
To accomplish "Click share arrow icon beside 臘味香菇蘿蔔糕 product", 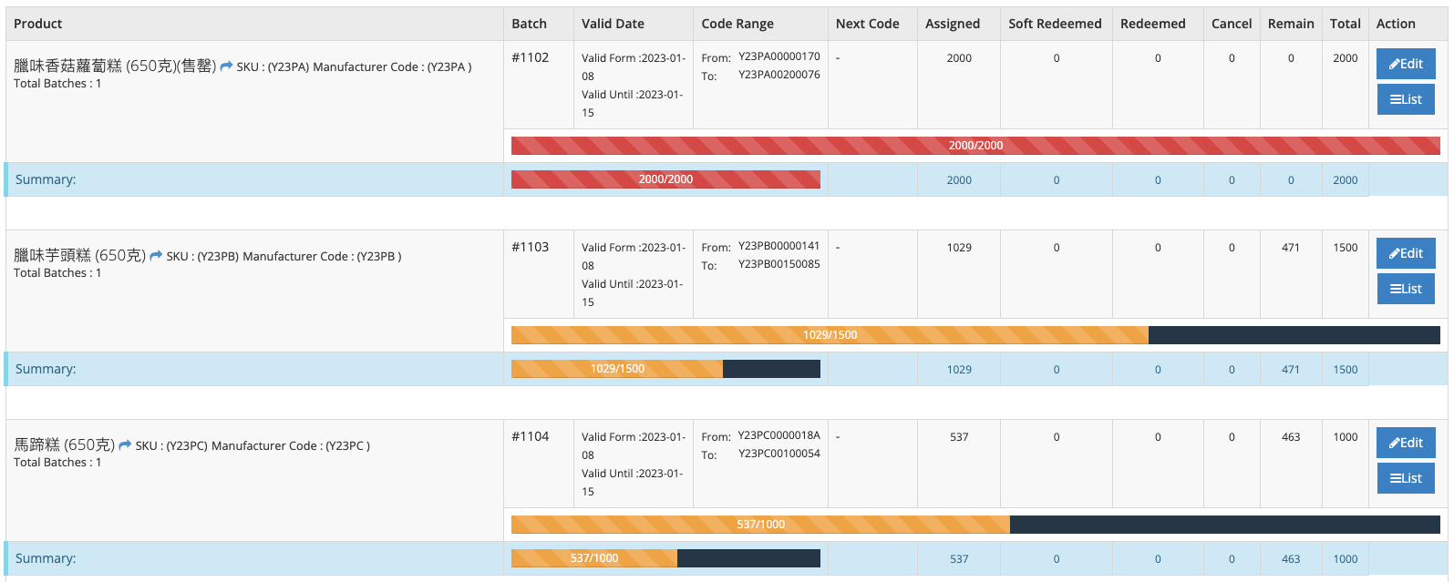I will (x=226, y=66).
